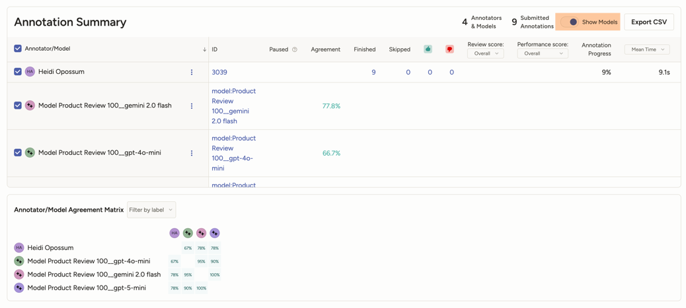Image resolution: width=686 pixels, height=308 pixels.
Task: Click the red thumbs-down column icon
Action: 449,49
